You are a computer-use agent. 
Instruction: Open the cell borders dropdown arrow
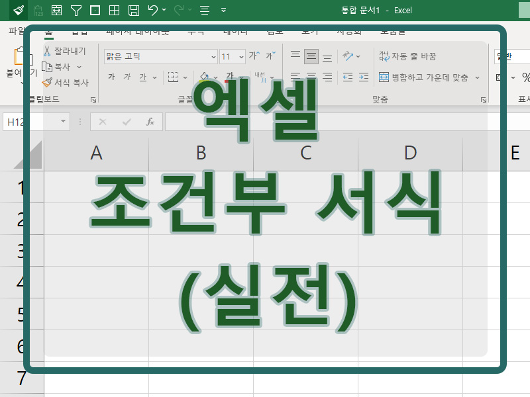185,77
